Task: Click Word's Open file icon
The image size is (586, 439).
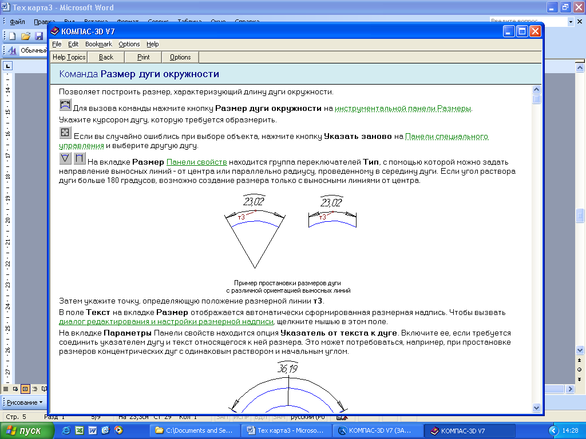Action: pos(25,36)
